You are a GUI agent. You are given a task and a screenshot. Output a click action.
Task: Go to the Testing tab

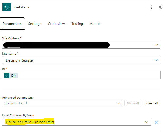[77, 24]
